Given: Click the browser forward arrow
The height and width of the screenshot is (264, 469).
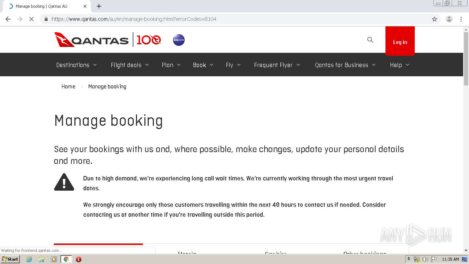Looking at the screenshot, I should click(20, 19).
